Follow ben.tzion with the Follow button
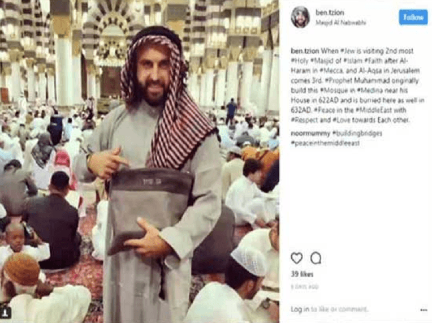The image size is (432, 323). coord(413,17)
